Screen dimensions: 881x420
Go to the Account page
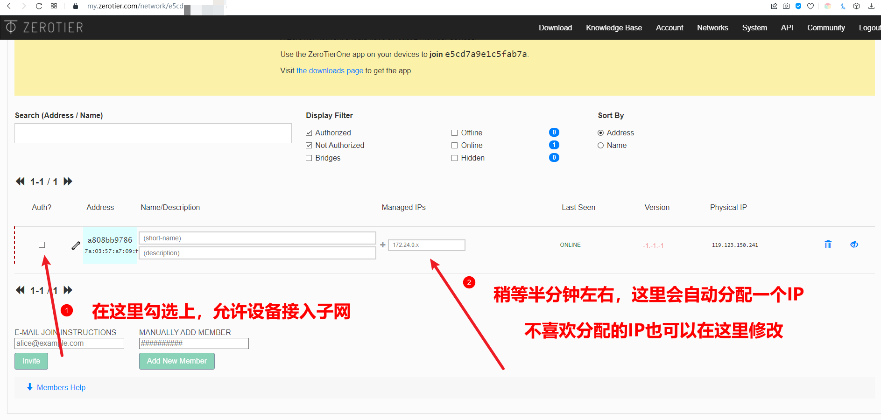point(670,28)
